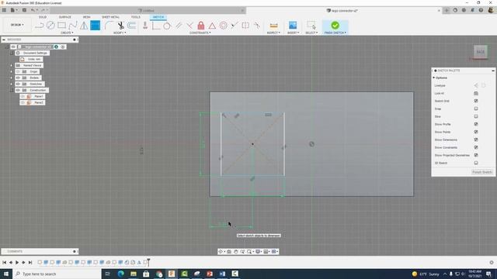The height and width of the screenshot is (279, 497).
Task: Collapse the Construction tree node
Action: click(12, 90)
